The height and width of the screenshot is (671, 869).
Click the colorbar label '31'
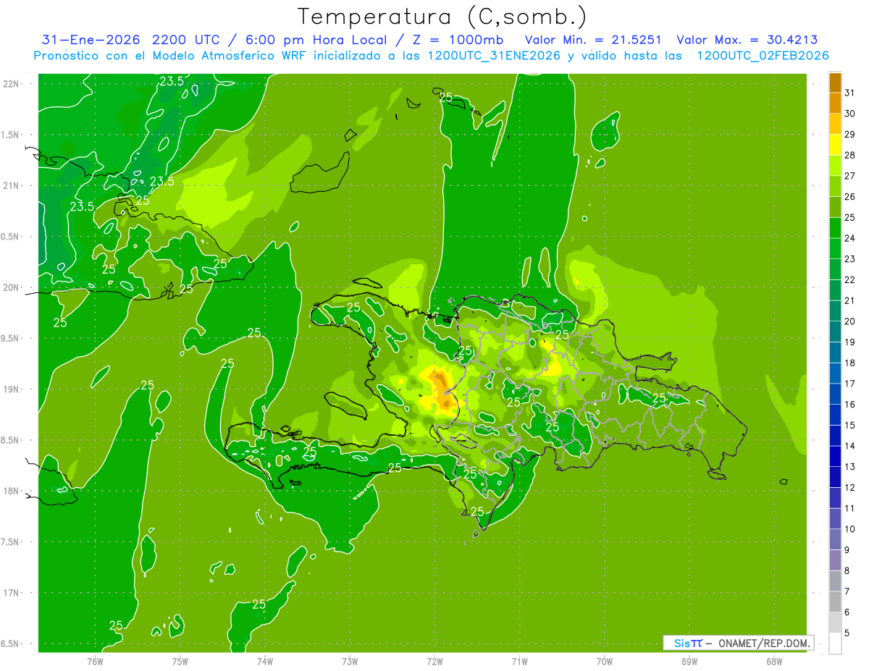click(x=849, y=93)
